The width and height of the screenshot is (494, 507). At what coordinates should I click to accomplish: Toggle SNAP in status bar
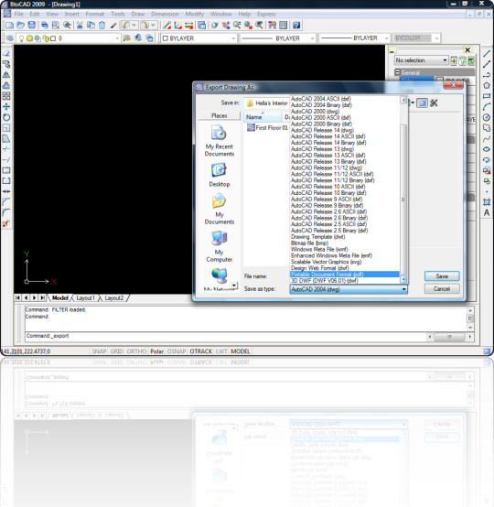99,351
